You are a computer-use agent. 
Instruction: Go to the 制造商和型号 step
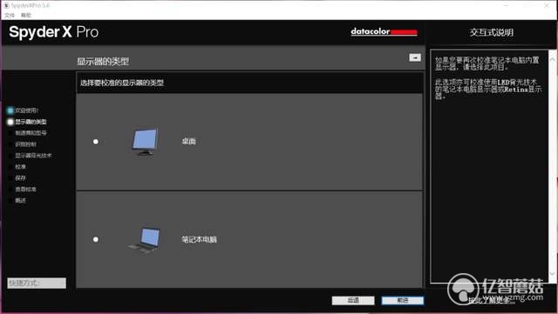pyautogui.click(x=31, y=133)
